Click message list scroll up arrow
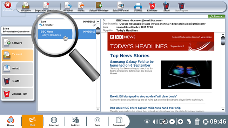Screen dimensions: 228x128 click(98, 21)
